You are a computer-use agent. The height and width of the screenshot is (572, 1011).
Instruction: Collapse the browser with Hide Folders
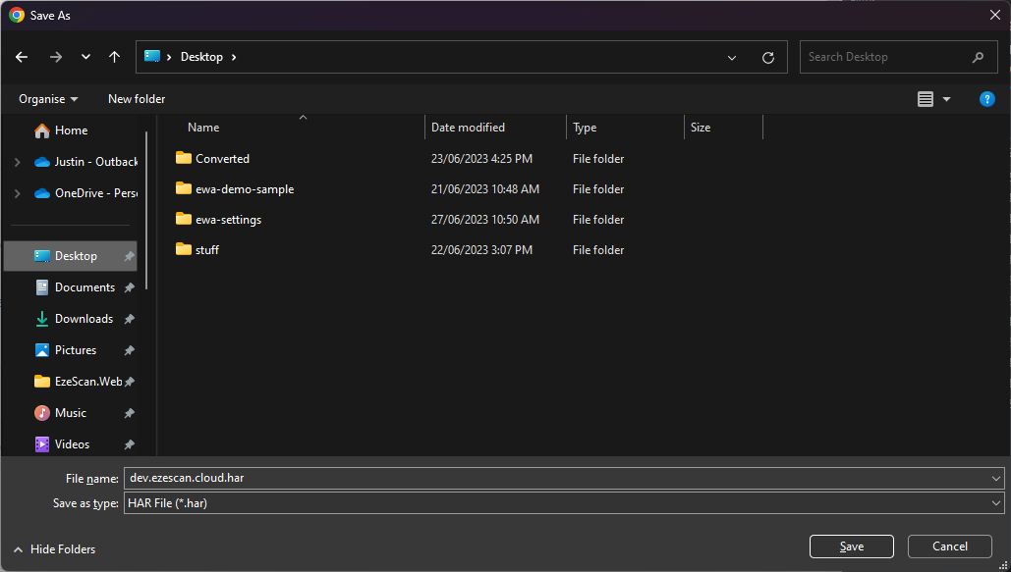coord(54,549)
